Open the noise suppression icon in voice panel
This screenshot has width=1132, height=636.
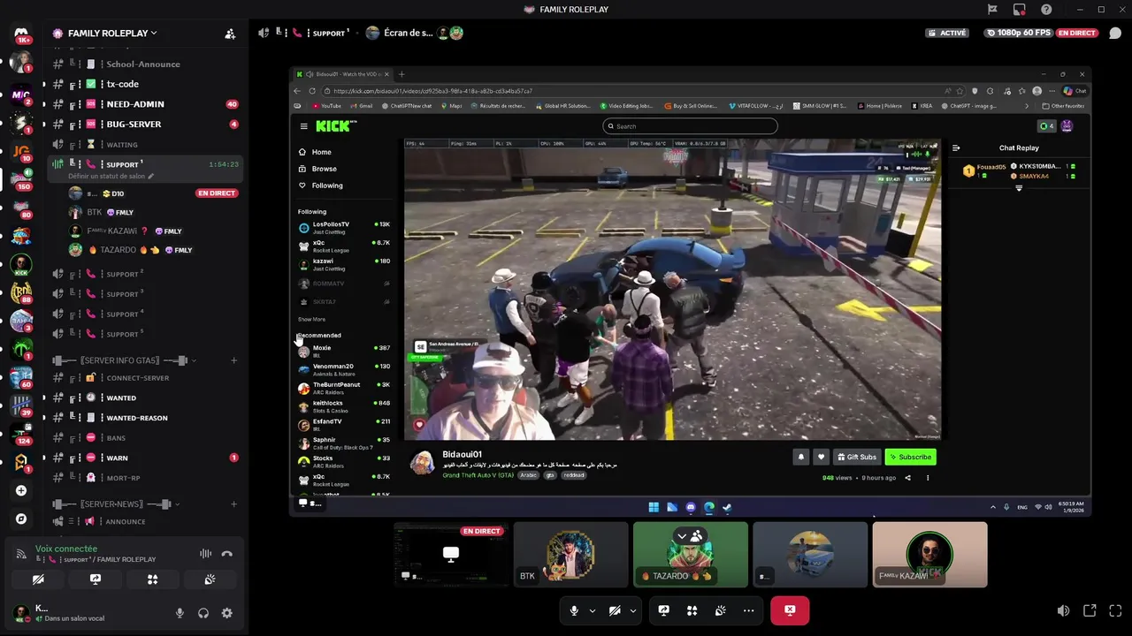[x=205, y=554]
